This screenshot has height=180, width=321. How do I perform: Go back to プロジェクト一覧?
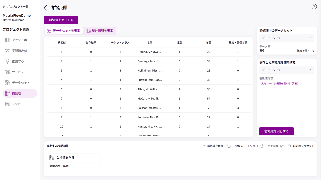tap(16, 7)
